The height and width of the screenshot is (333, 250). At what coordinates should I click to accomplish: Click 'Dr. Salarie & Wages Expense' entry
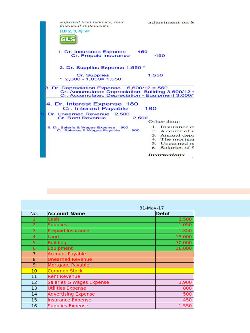coord(88,127)
